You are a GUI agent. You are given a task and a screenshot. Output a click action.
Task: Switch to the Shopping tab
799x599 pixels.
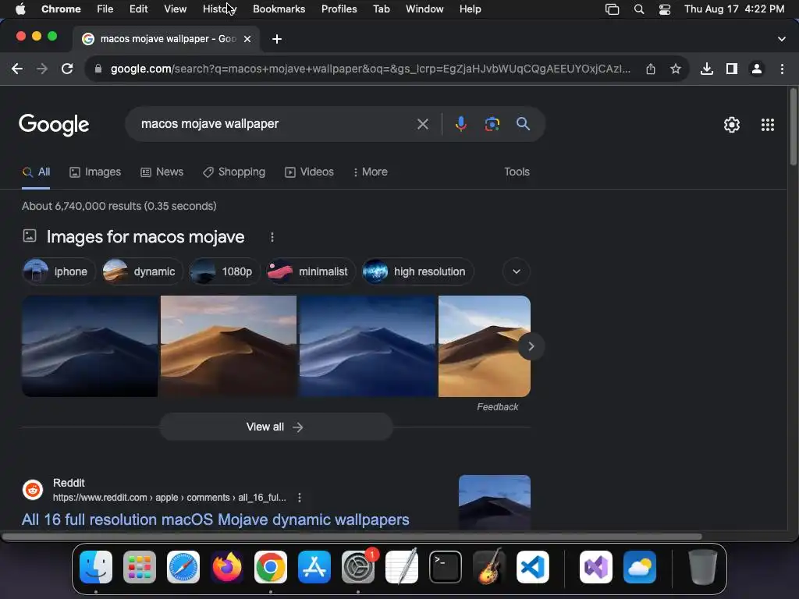234,172
